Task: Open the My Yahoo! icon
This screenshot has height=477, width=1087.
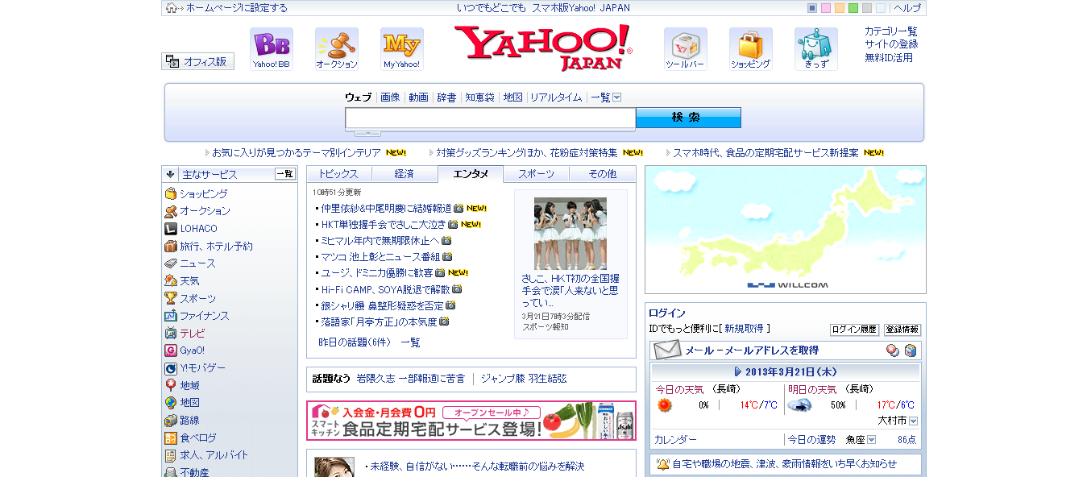Action: [402, 49]
